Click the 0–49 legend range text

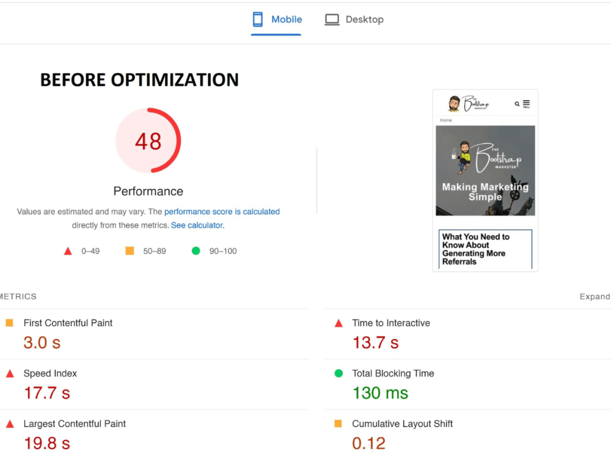tap(90, 251)
